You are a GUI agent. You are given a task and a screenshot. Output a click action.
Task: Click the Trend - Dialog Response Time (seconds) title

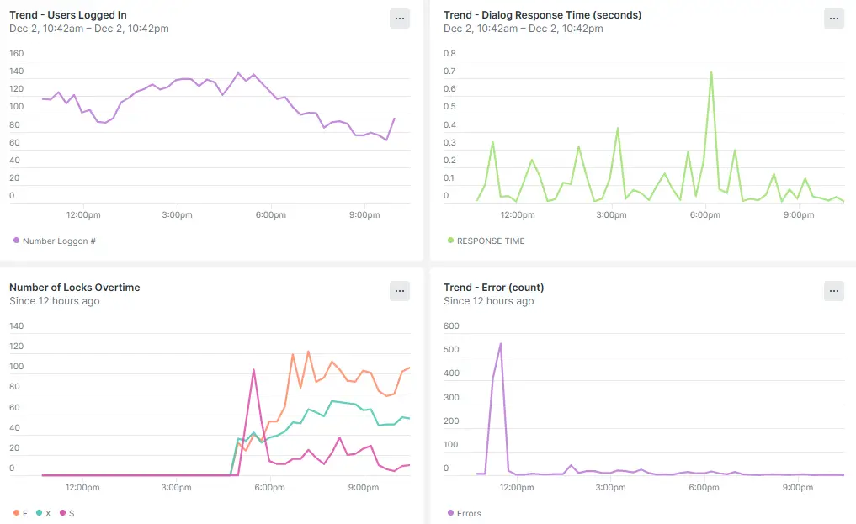(x=543, y=15)
